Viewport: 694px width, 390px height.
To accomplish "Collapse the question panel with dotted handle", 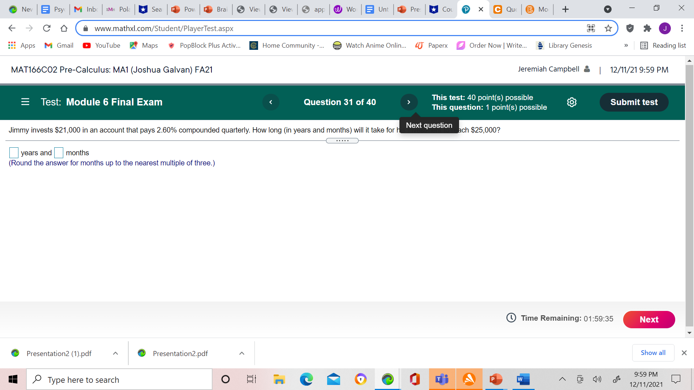I will 342,140.
